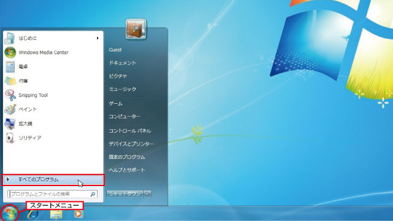
Task: Launch the ソリティア card game icon
Action: (10, 138)
